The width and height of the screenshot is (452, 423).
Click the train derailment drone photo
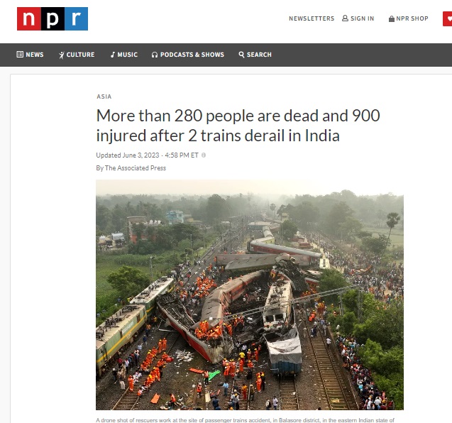point(250,295)
